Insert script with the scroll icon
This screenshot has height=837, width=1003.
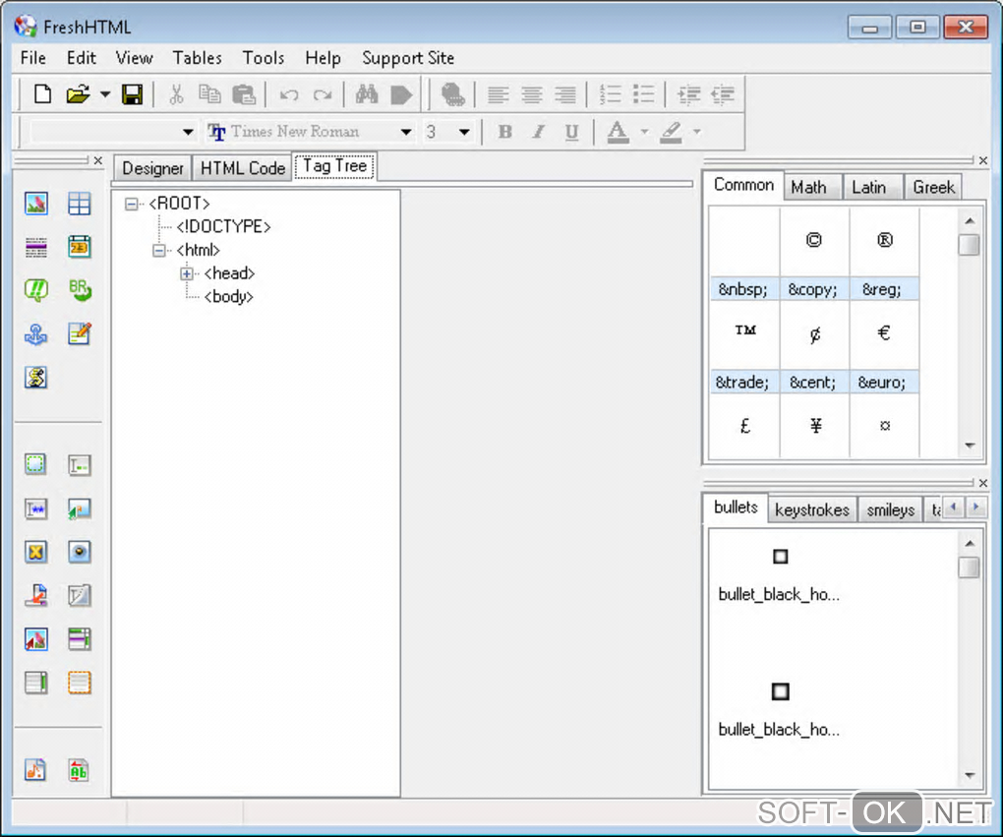coord(35,378)
